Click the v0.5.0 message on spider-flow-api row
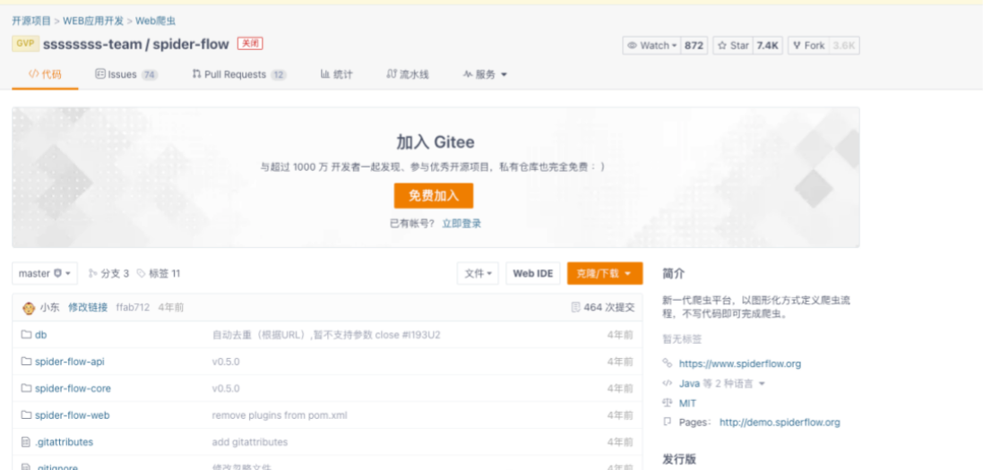Screen dimensions: 983x470 click(x=226, y=362)
